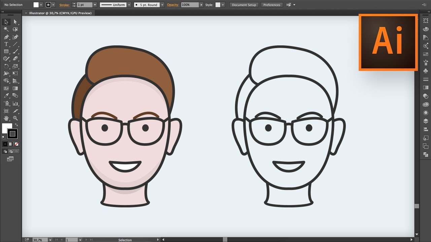The image size is (431, 242).
Task: Switch to Draw Behind mode
Action: (x=11, y=151)
